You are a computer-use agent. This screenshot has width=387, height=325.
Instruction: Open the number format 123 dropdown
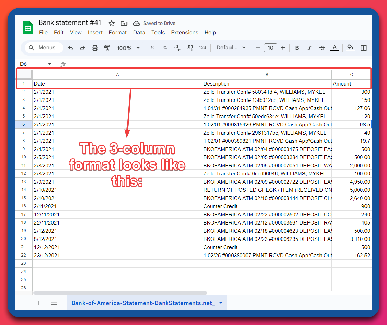pos(203,48)
